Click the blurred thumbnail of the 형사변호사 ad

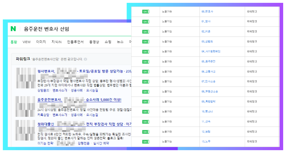[x=26, y=78]
